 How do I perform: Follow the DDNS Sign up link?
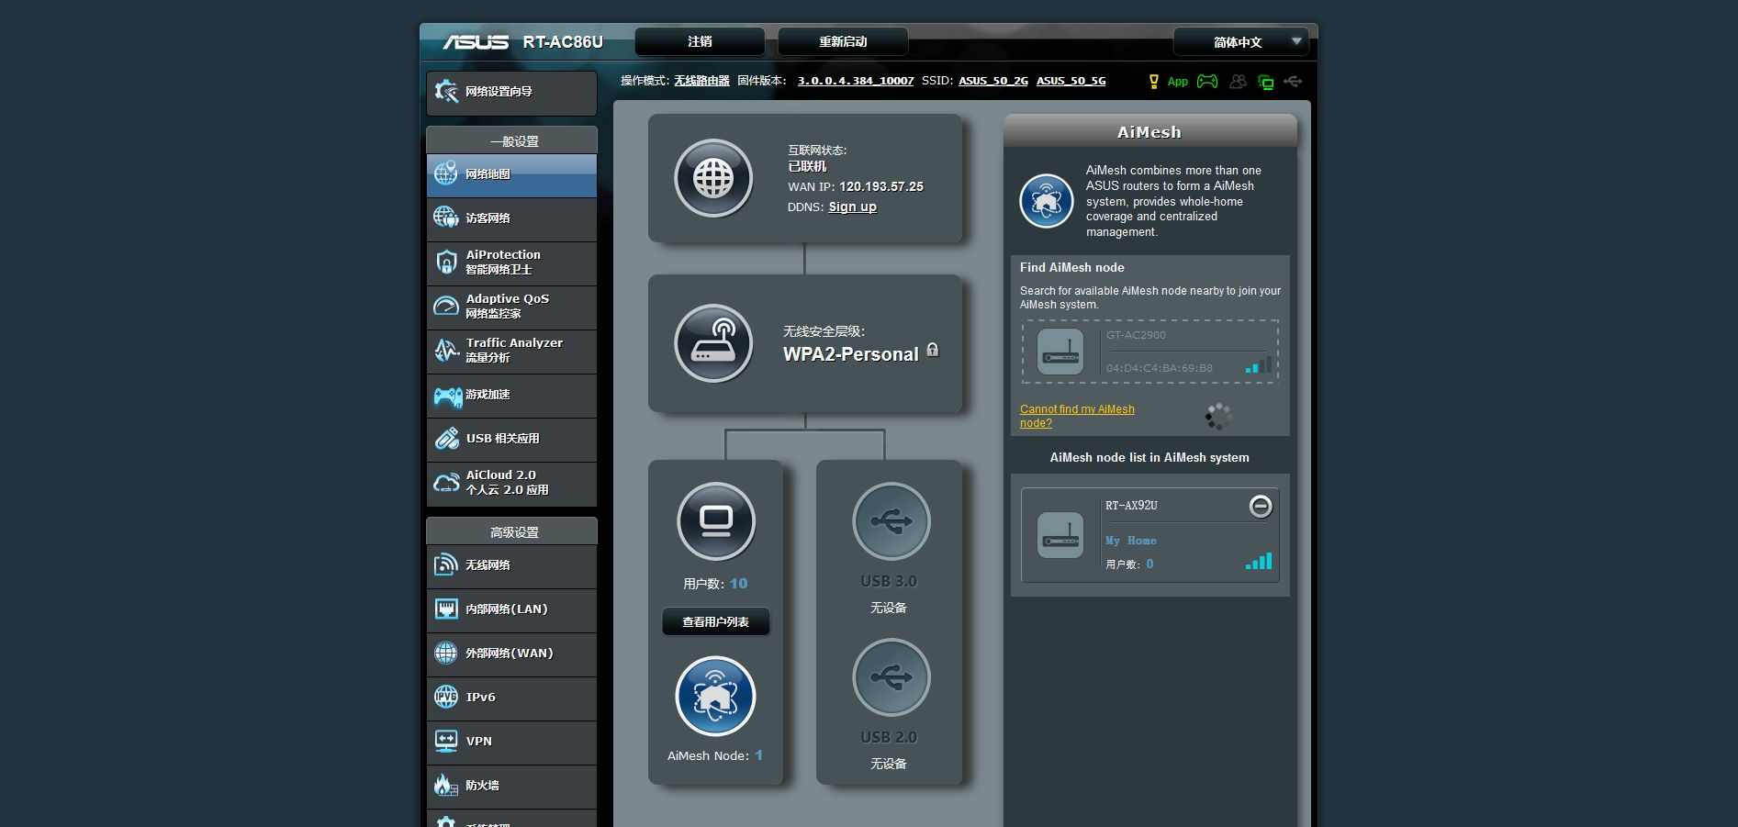point(852,207)
